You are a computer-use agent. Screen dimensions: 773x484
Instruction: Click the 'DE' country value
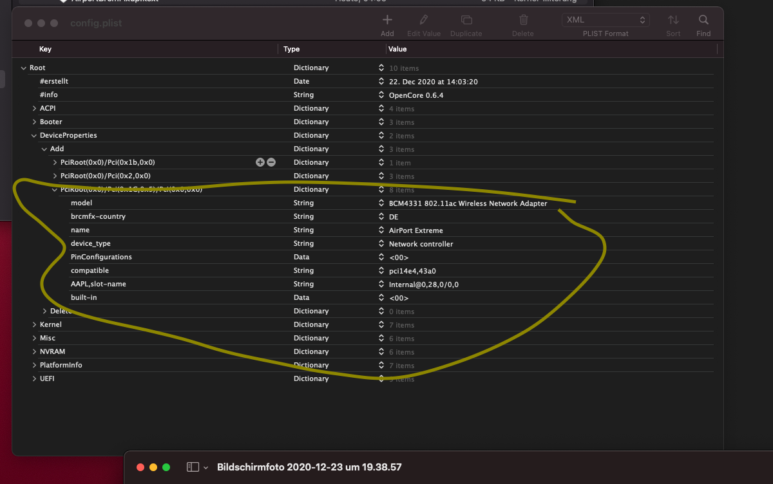394,217
